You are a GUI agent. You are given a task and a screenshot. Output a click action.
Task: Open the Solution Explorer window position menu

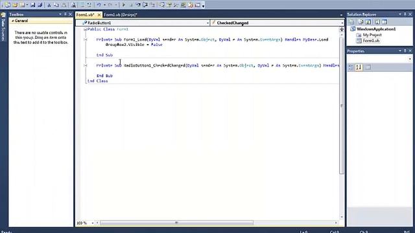[400, 14]
